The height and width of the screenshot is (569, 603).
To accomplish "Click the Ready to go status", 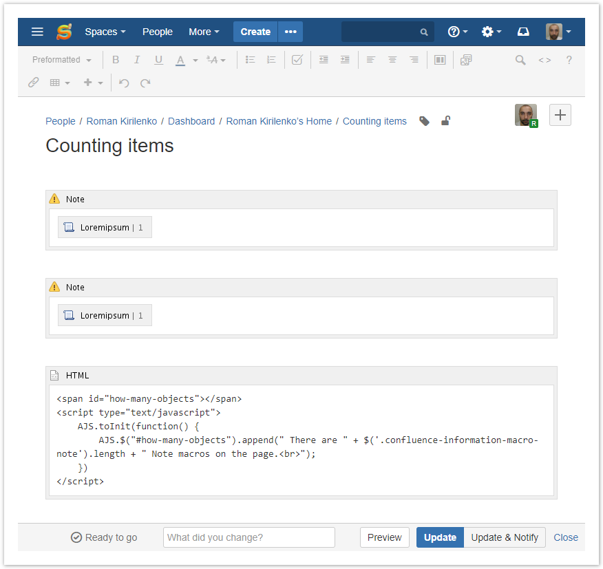I will pyautogui.click(x=104, y=537).
